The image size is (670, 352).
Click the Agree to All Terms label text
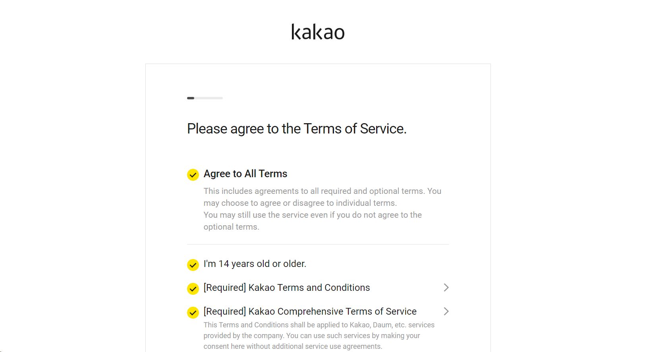245,174
